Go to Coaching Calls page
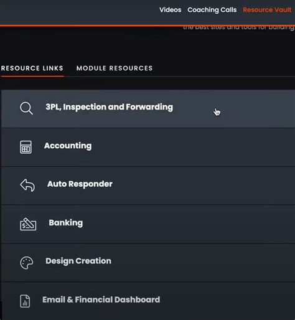 212,10
